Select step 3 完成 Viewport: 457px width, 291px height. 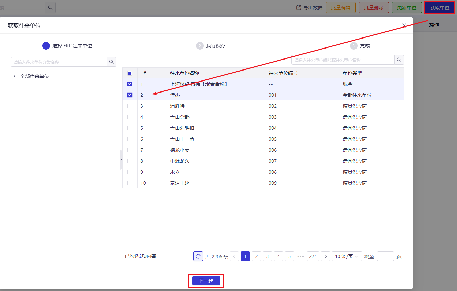click(360, 46)
